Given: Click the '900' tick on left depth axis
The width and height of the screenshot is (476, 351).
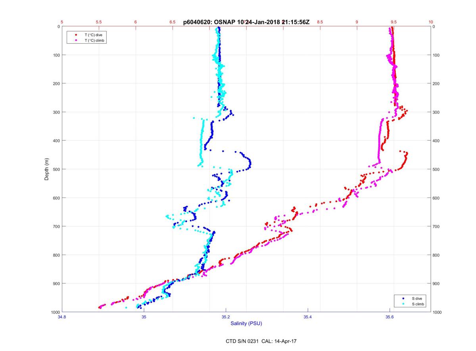Looking at the screenshot, I should coord(56,284).
